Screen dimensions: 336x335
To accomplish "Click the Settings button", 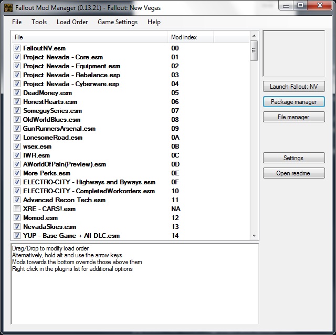I will click(x=294, y=158).
